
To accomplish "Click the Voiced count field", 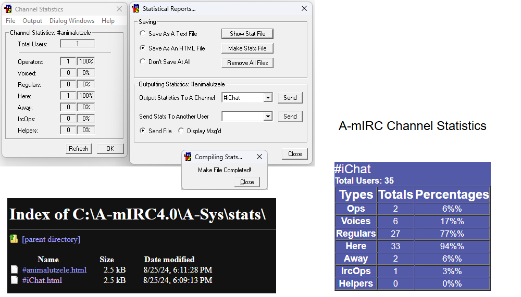I will tap(68, 73).
